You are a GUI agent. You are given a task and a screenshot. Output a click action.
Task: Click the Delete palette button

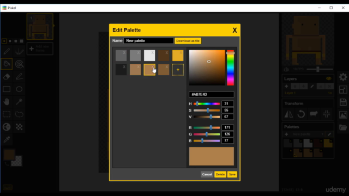click(220, 174)
